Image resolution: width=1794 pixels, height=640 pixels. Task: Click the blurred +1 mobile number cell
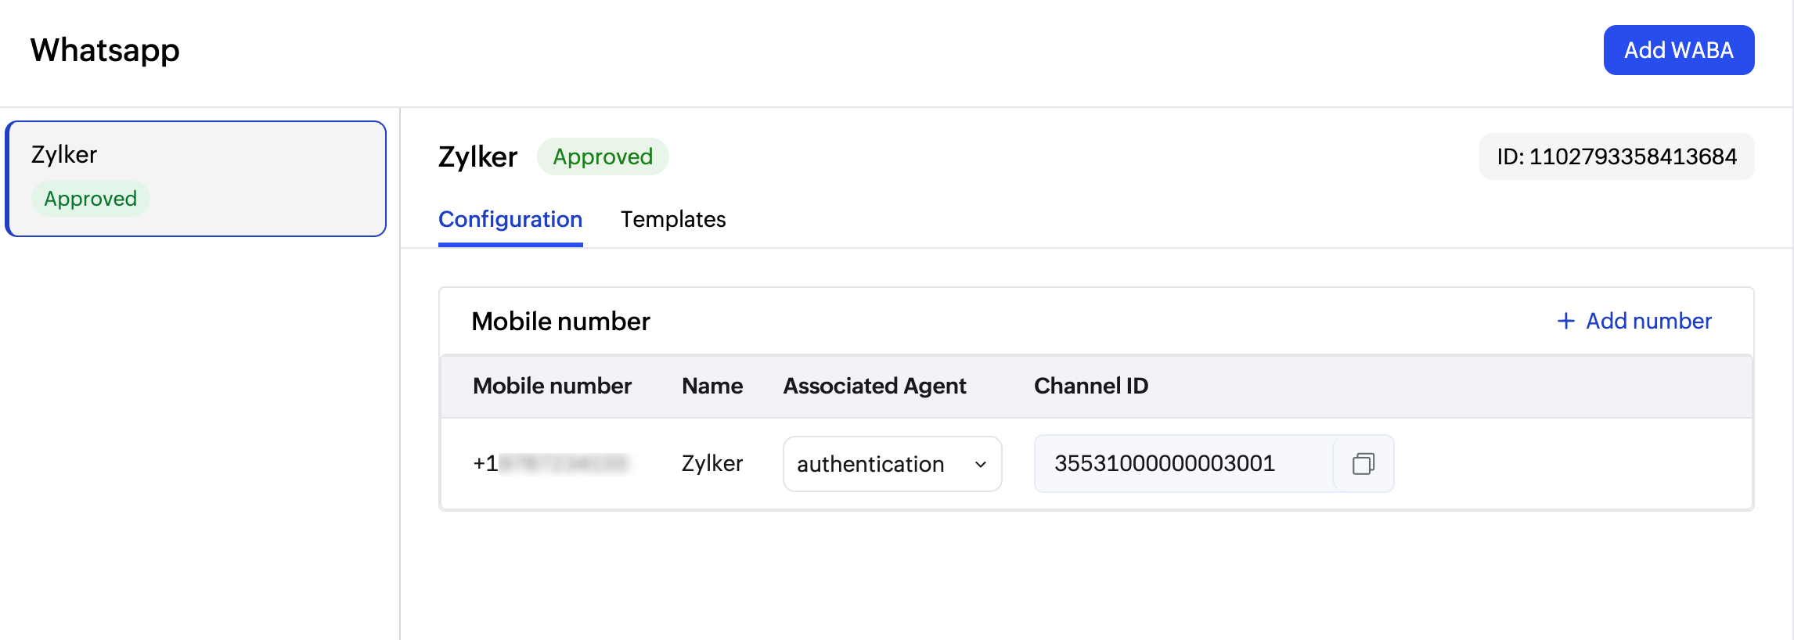tap(551, 464)
